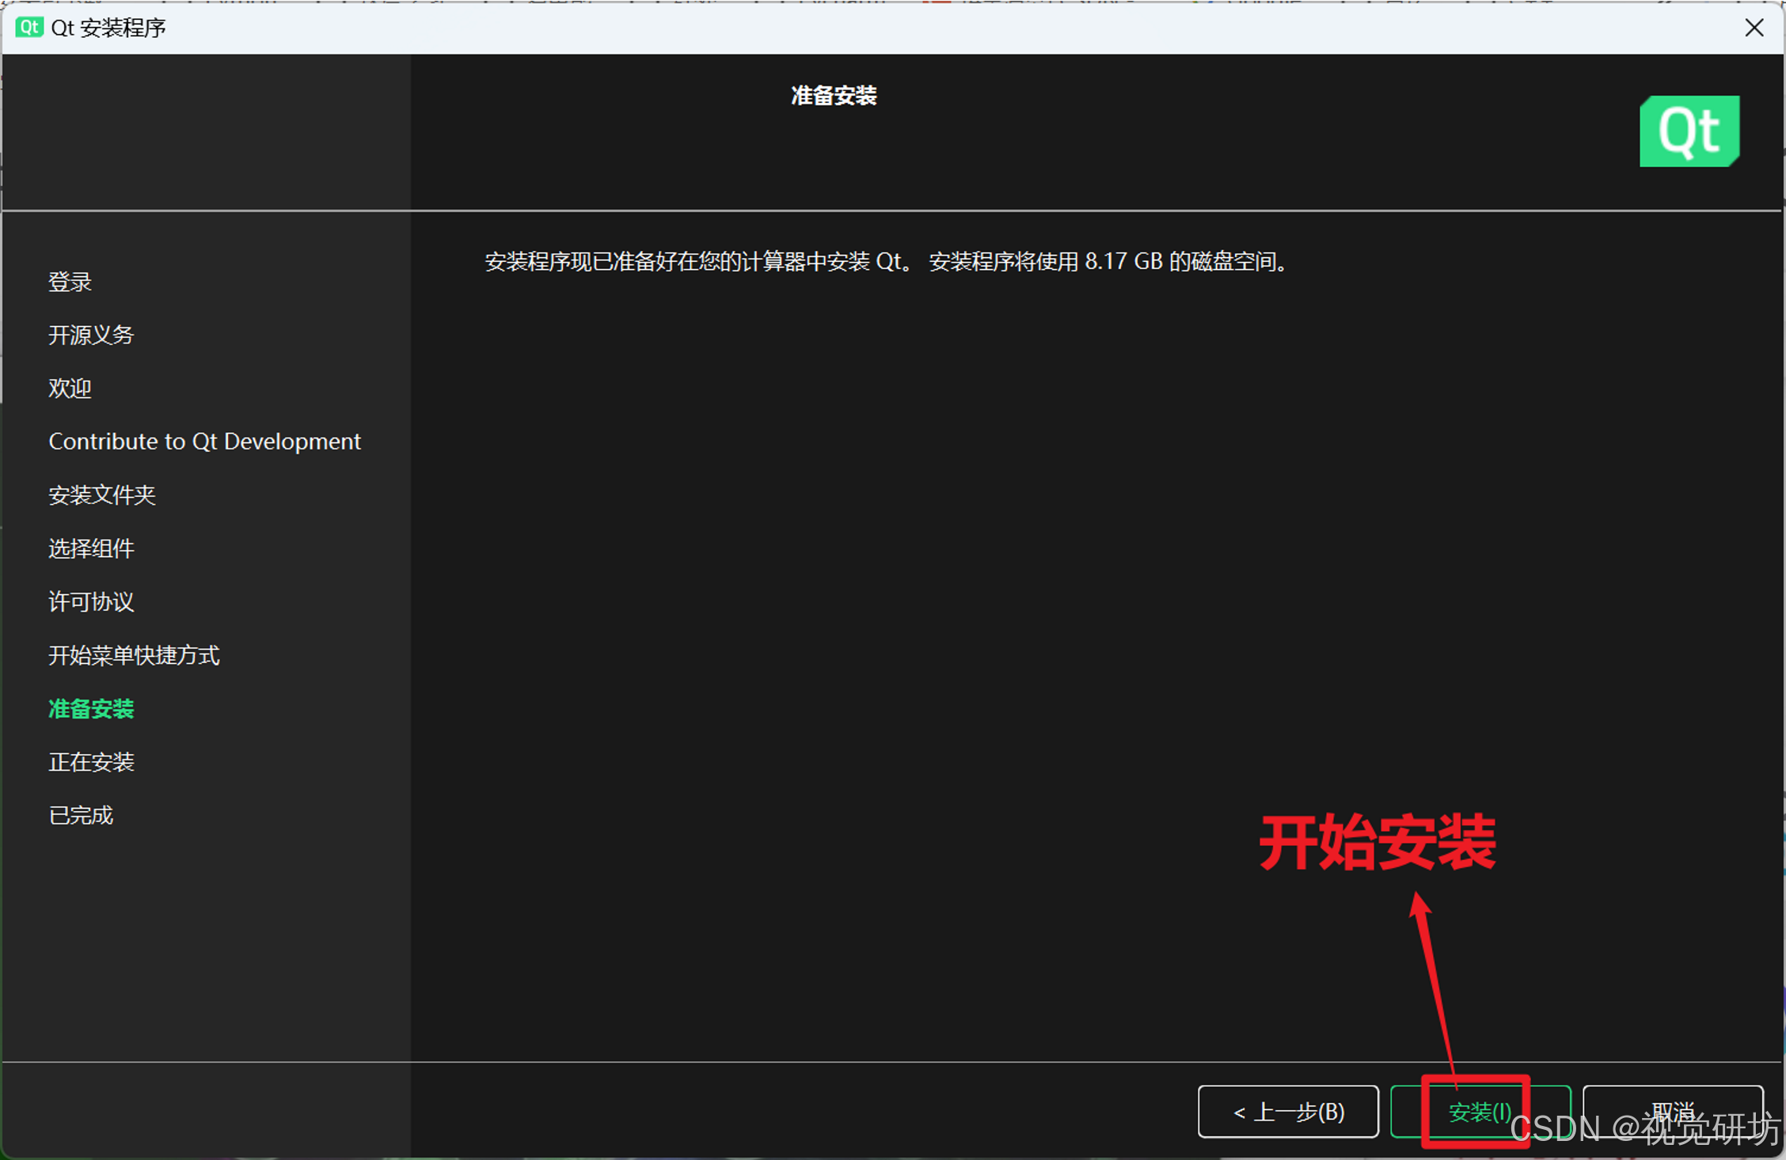Click the Qt 安装程序 window title
The height and width of the screenshot is (1160, 1786).
coord(108,28)
